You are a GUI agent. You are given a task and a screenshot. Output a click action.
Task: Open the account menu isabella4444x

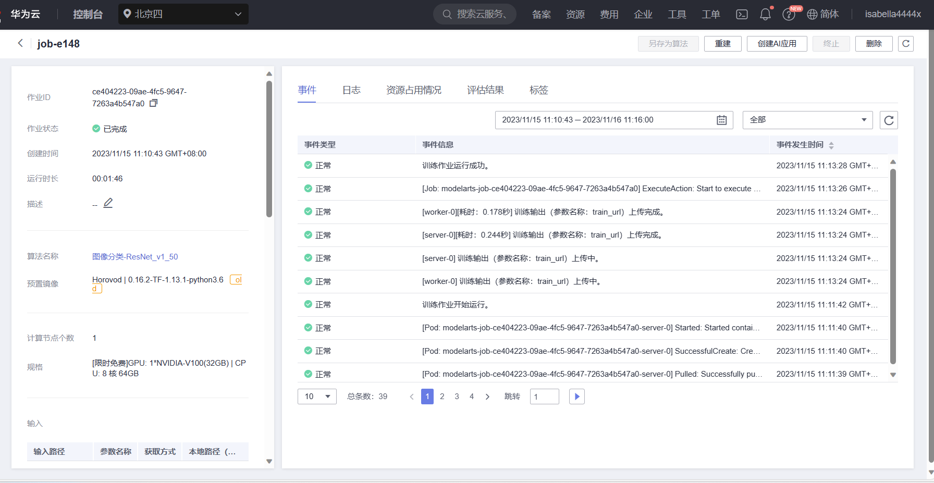click(893, 14)
